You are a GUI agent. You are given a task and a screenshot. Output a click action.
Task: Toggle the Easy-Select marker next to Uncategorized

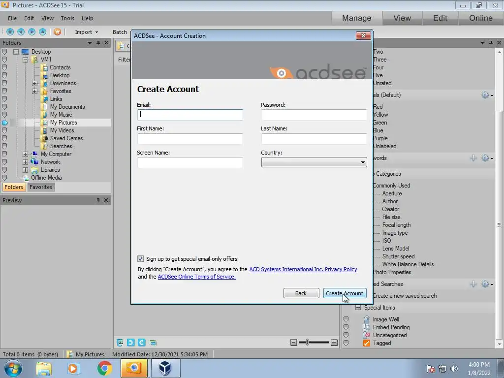346,335
